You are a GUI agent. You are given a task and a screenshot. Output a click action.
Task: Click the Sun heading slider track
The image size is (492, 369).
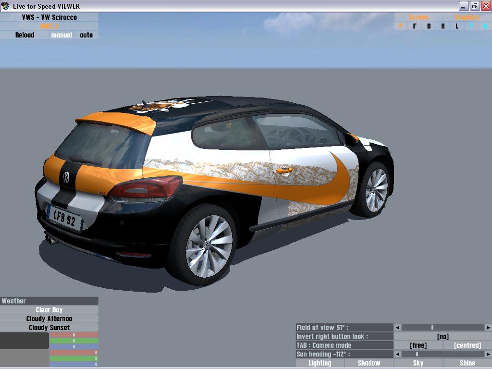click(443, 354)
